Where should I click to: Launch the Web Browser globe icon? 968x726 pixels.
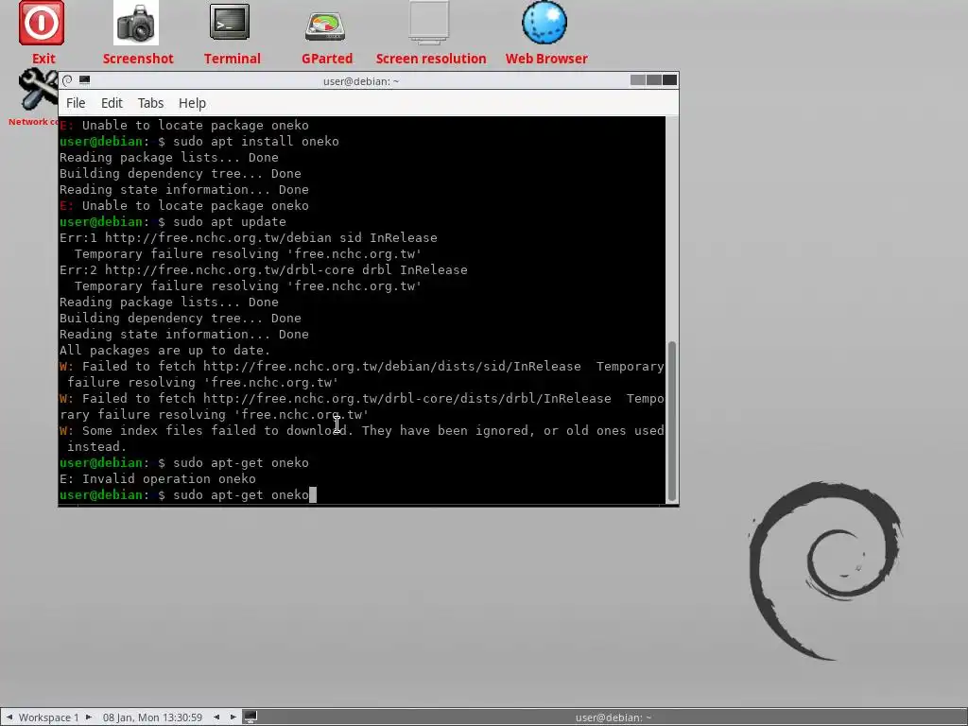click(x=544, y=23)
